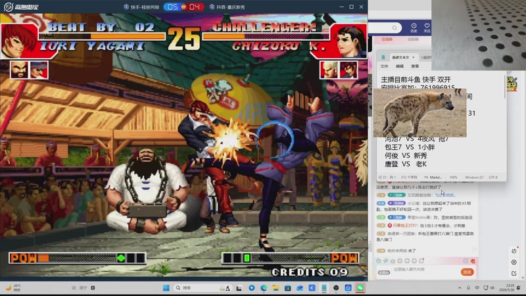Viewport: 526px width, 296px height.
Task: Open the 查看 menu in Notepad
Action: click(415, 66)
